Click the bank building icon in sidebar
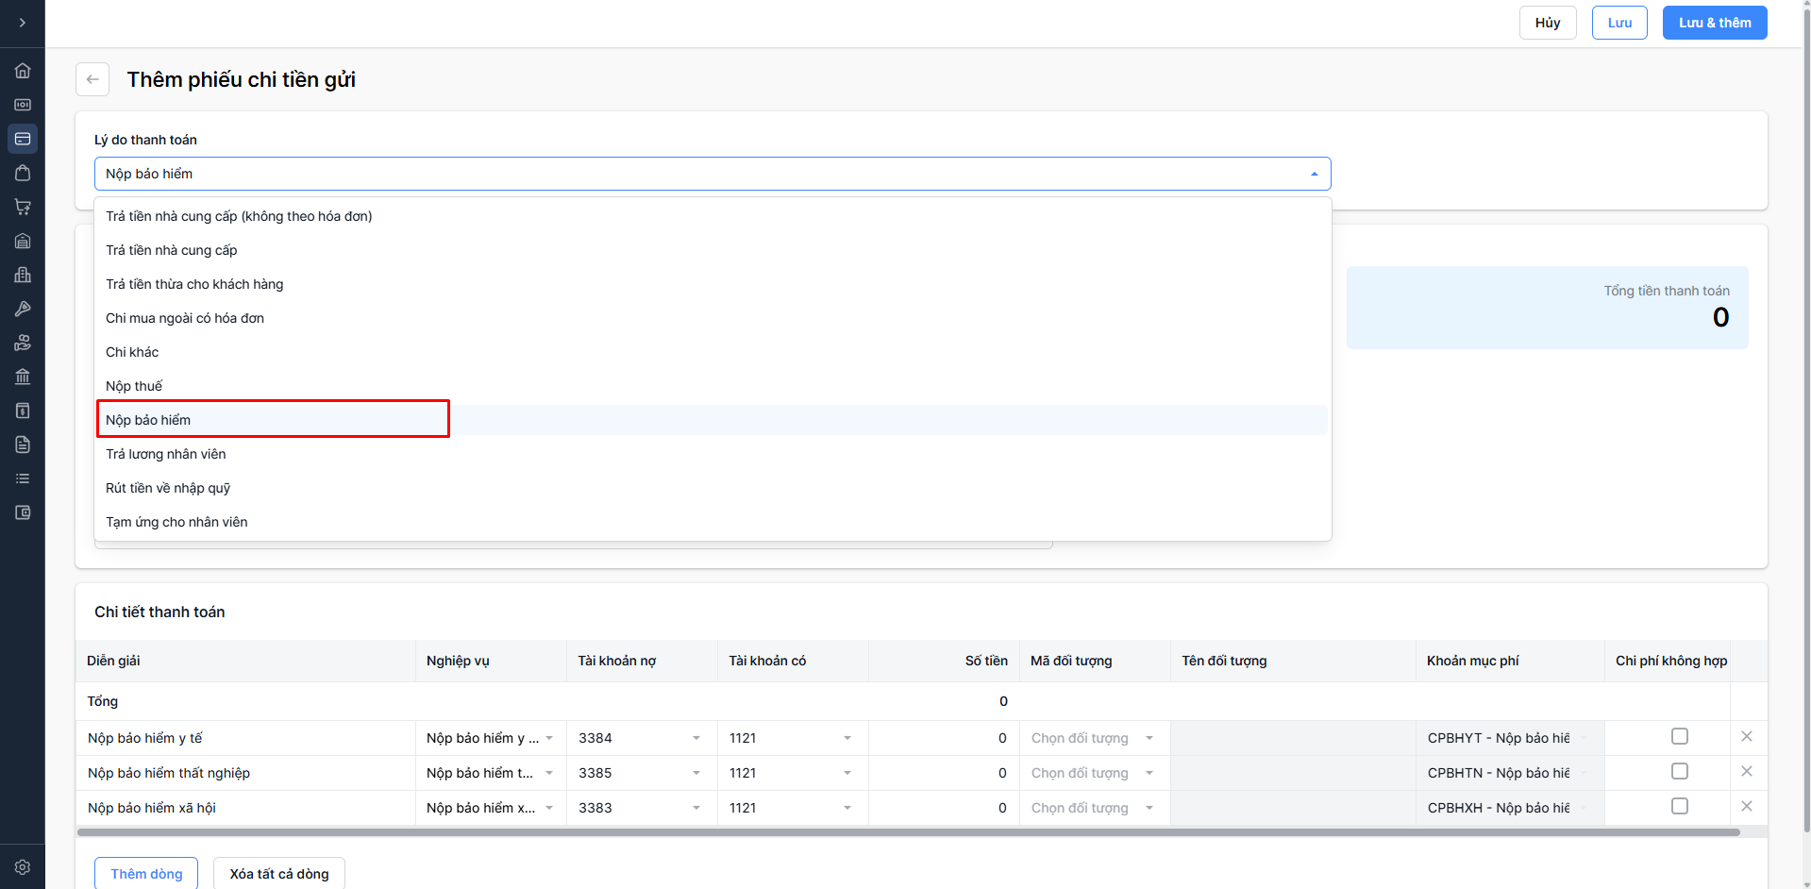The width and height of the screenshot is (1811, 889). 23,377
